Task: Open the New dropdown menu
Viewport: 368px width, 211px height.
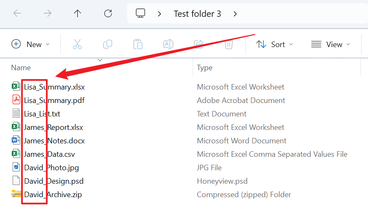Action: point(31,44)
